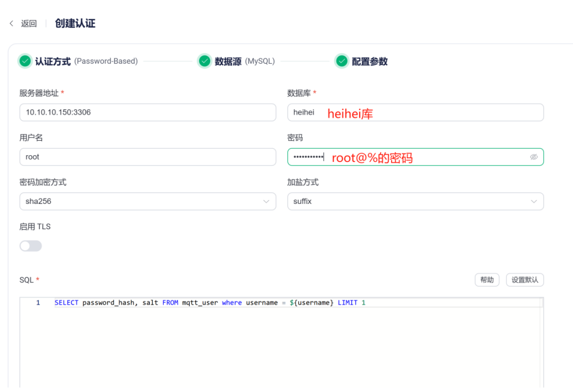Click the 认证方式 step checkmark icon
The image size is (573, 388).
point(25,61)
